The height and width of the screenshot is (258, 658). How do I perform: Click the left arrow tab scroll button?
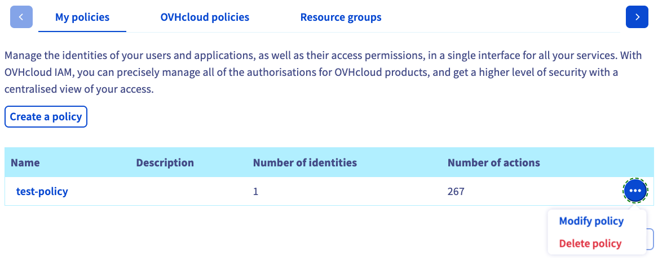pyautogui.click(x=21, y=17)
